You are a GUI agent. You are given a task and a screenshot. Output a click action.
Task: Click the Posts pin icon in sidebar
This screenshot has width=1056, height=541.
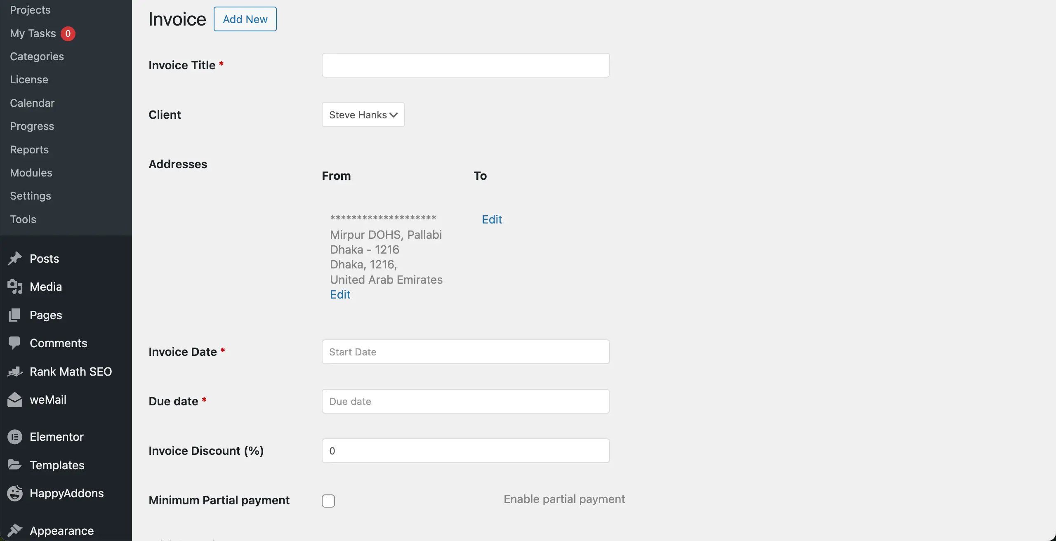14,258
